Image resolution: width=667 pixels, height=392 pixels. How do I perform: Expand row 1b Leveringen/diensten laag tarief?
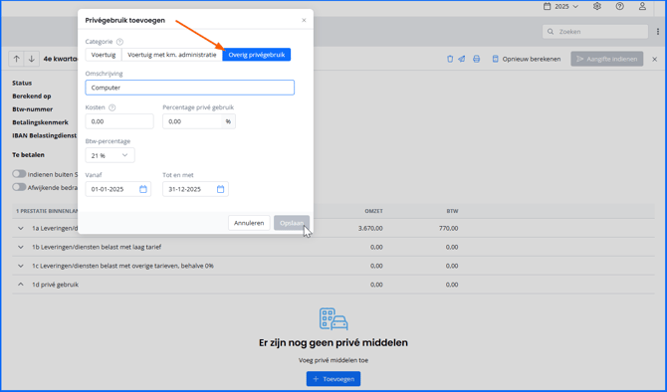(x=21, y=247)
